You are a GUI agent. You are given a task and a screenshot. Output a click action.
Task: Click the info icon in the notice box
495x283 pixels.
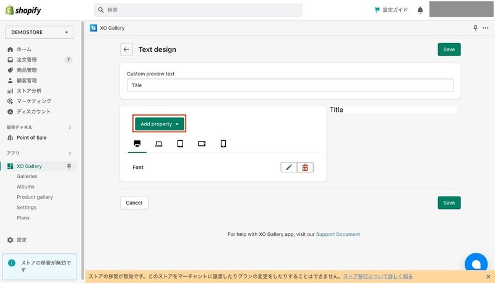[12, 263]
